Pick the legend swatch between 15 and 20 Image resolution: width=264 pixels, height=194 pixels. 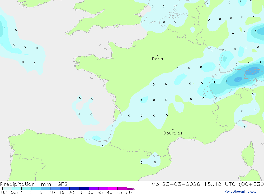(x=65, y=189)
